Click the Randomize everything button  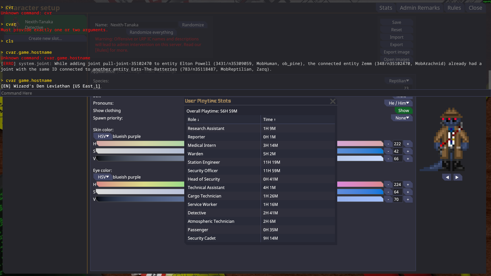[x=151, y=32]
